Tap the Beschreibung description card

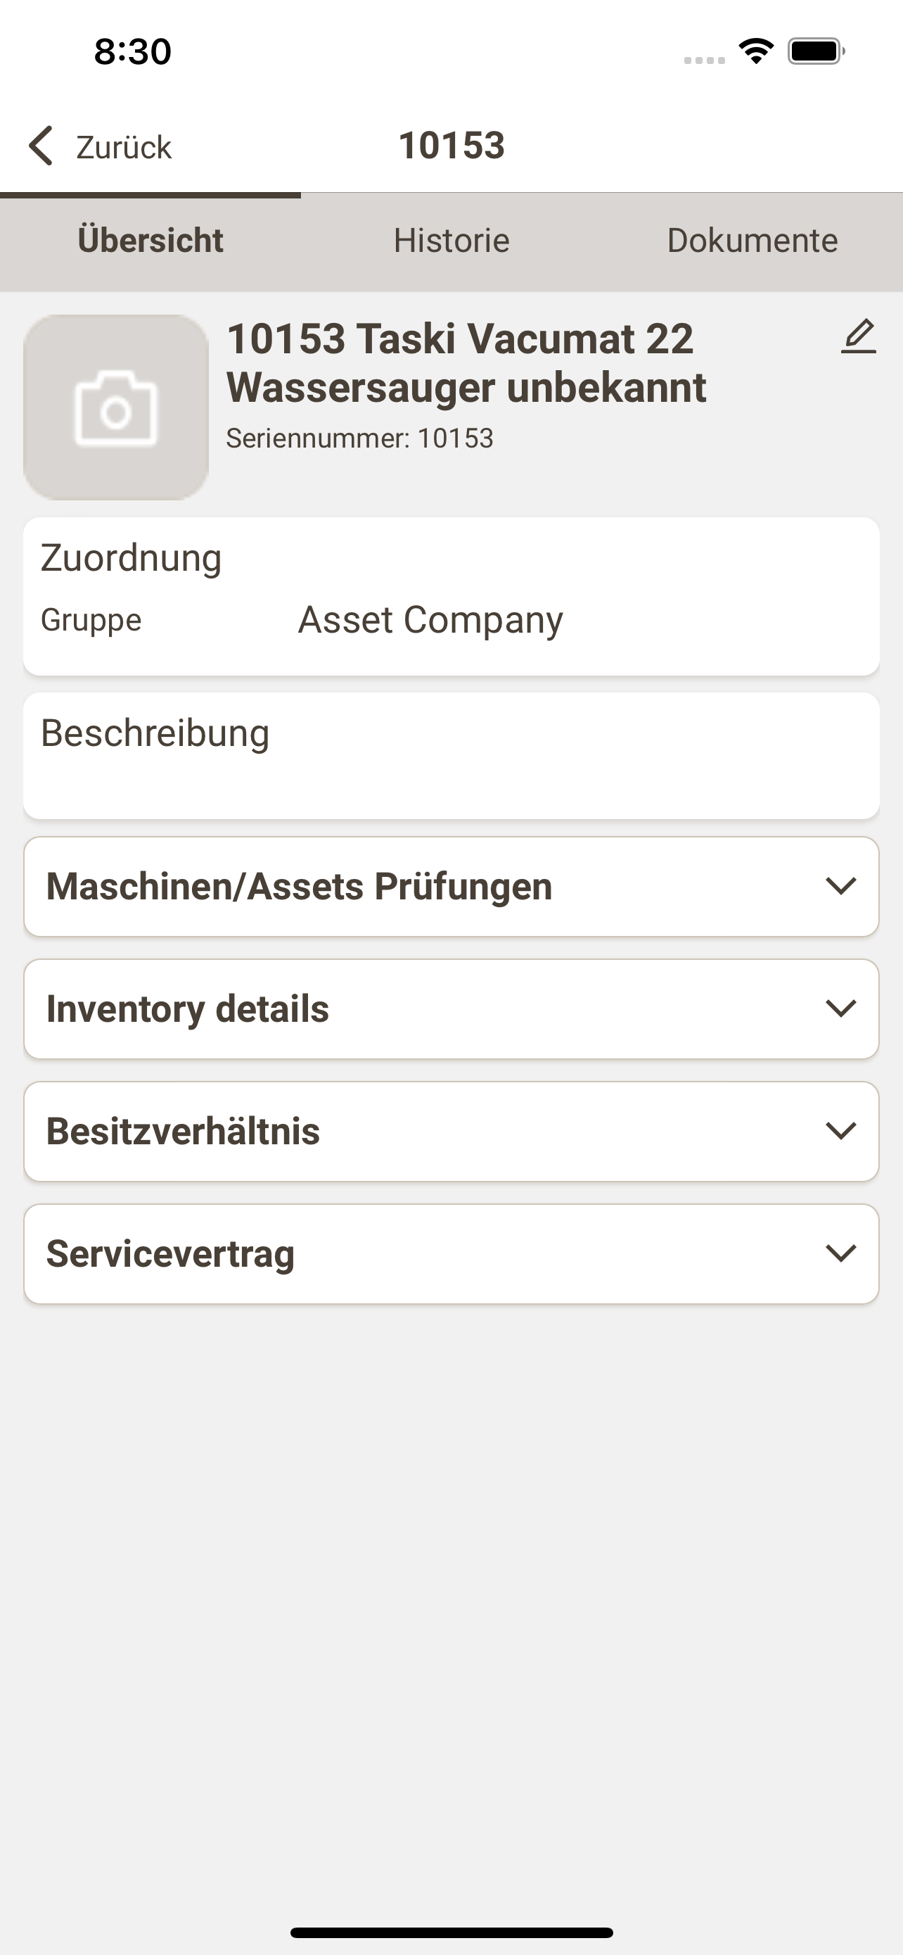point(451,756)
